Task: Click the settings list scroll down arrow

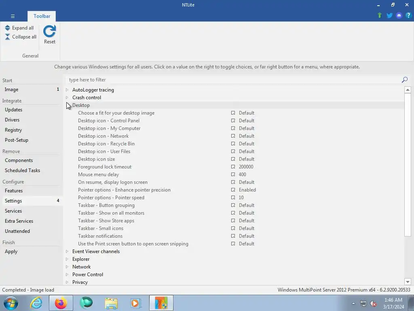Action: tap(408, 282)
